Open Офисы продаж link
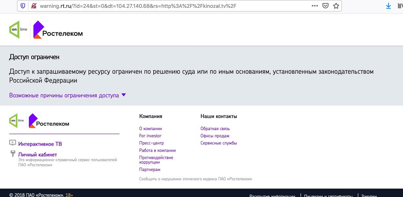 tap(215, 136)
